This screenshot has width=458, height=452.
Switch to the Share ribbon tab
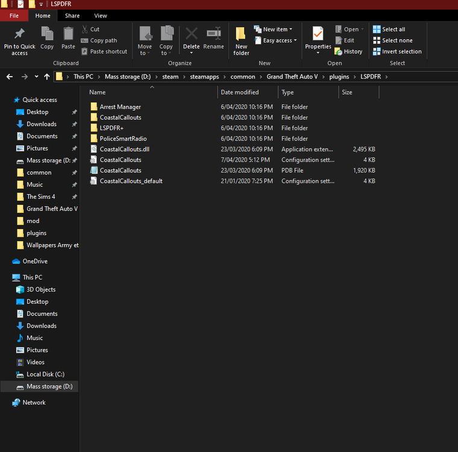[72, 16]
